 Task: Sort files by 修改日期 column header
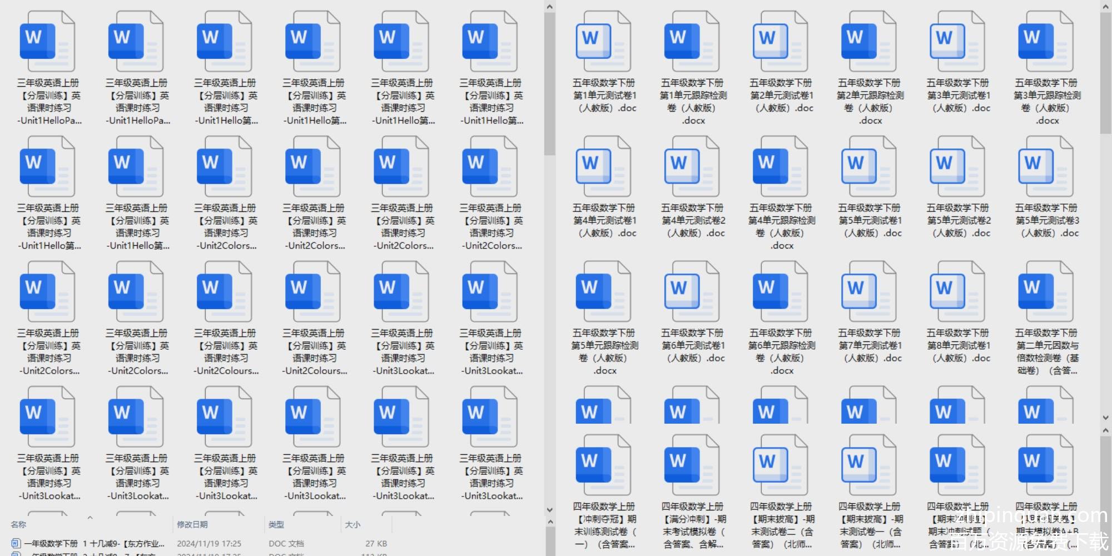pyautogui.click(x=192, y=524)
